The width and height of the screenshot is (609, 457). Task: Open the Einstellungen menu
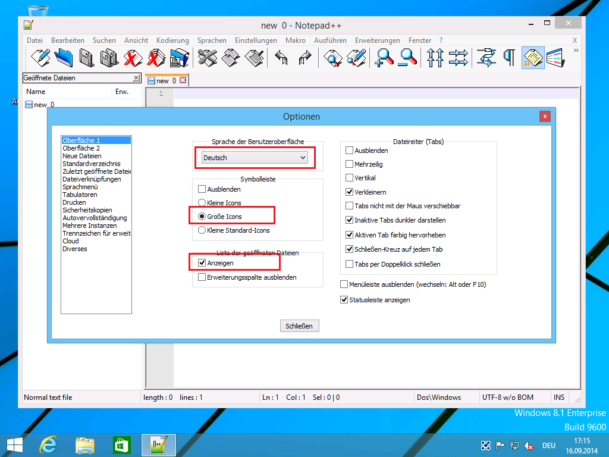click(x=256, y=40)
